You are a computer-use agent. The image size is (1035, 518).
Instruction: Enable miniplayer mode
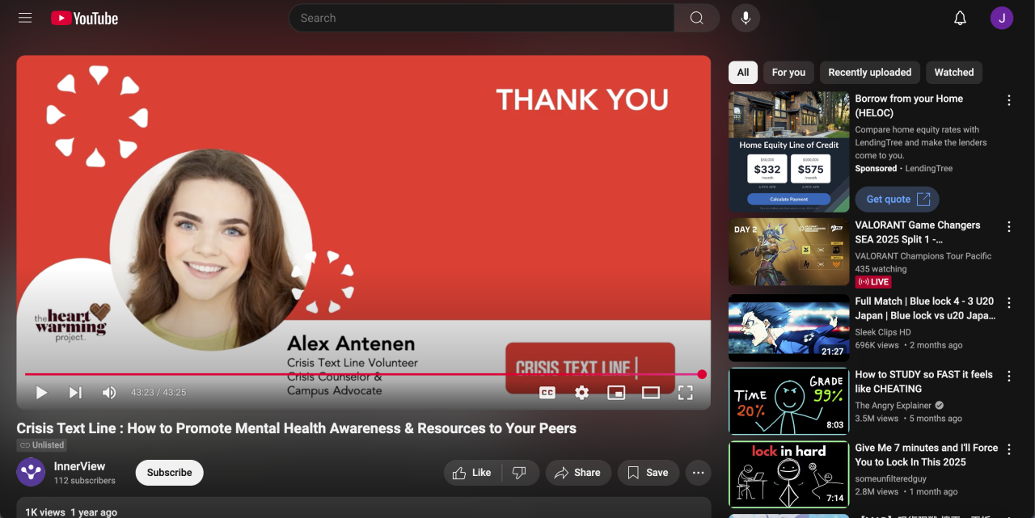(616, 393)
